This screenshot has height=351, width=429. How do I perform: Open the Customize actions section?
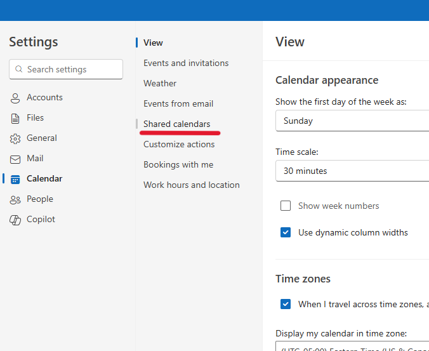[179, 144]
